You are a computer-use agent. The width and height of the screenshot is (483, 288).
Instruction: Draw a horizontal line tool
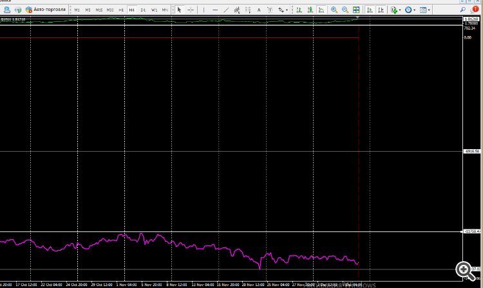pyautogui.click(x=215, y=10)
